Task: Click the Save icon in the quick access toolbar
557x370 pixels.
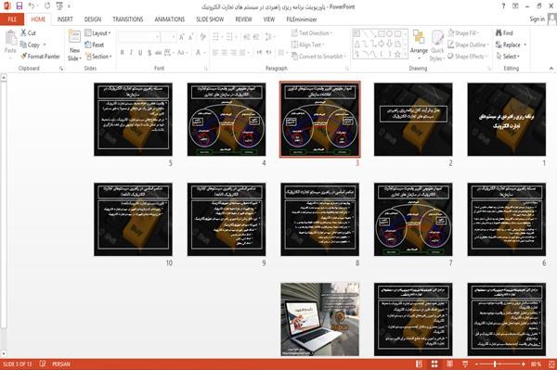Action: tap(19, 6)
